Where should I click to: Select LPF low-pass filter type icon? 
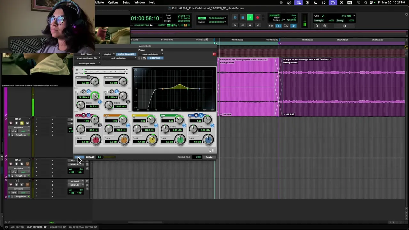pyautogui.click(x=117, y=92)
